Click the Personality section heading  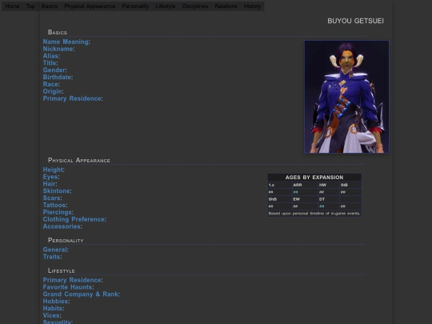click(x=66, y=240)
